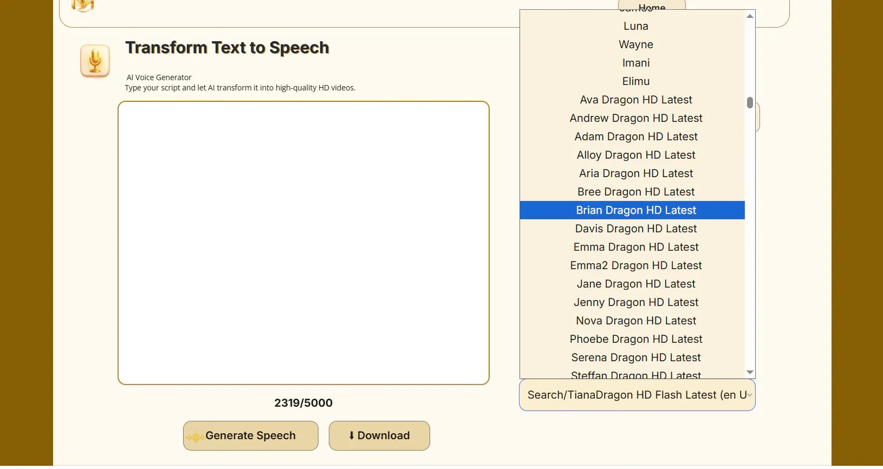This screenshot has width=883, height=469.
Task: Pick Phoebe Dragon HD Latest voice
Action: [x=632, y=339]
